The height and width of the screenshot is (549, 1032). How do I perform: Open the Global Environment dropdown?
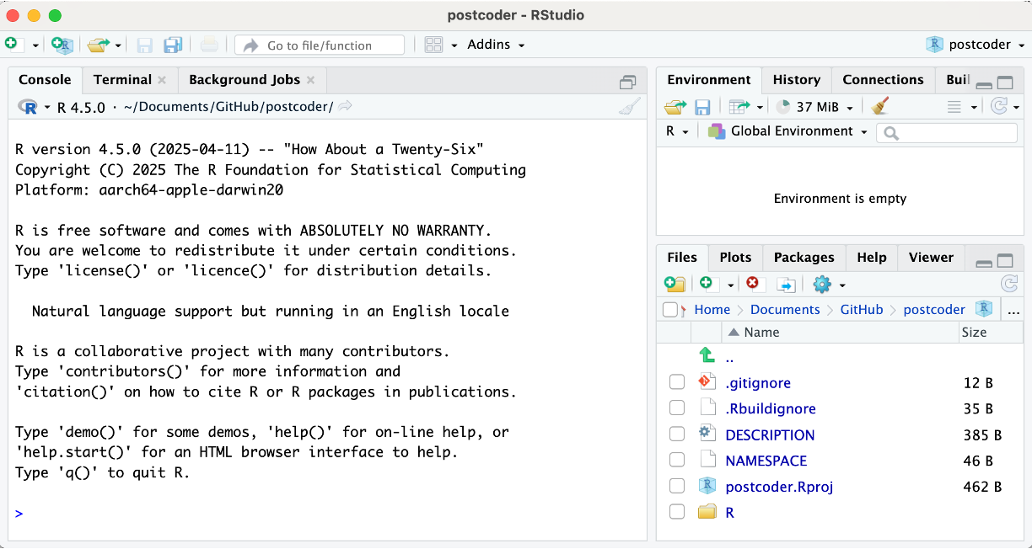click(787, 131)
